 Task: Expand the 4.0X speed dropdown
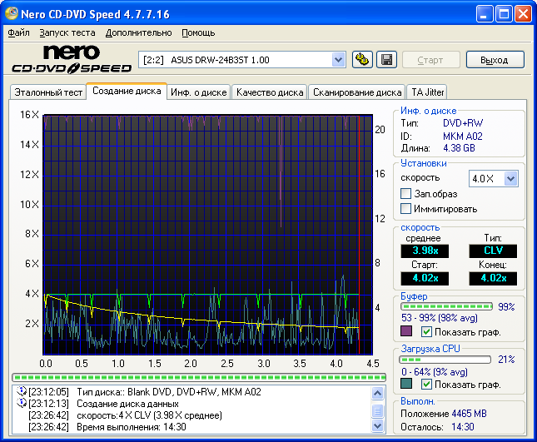[510, 178]
